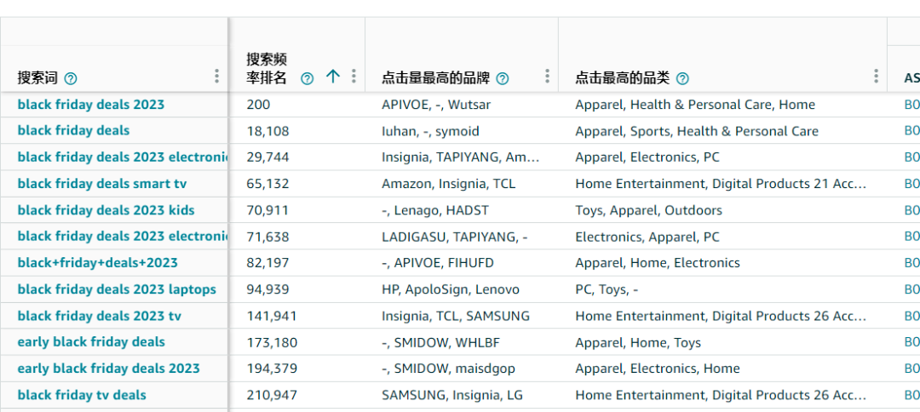Click the 搜索词 column header

(37, 78)
